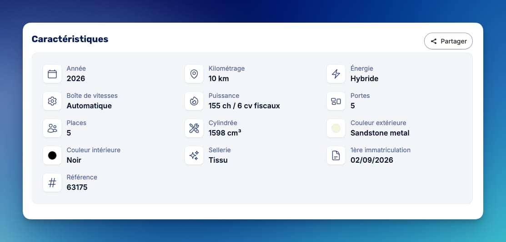
Task: Select the 155 ch / 6 cv fiscaux value
Action: (x=244, y=106)
